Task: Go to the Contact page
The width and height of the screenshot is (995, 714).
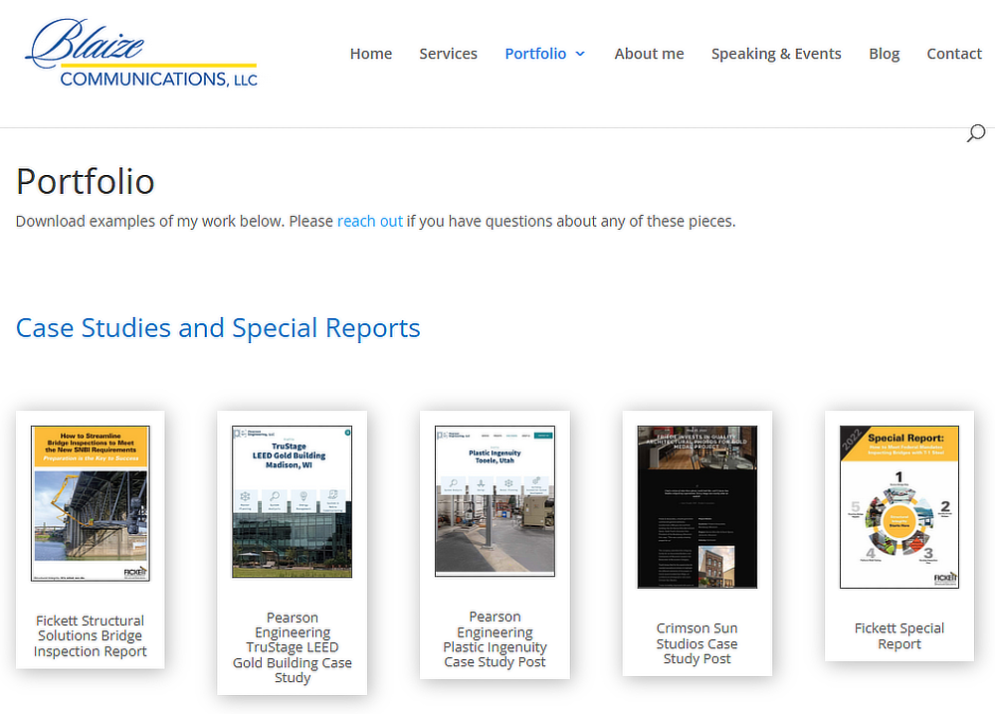Action: coord(954,54)
